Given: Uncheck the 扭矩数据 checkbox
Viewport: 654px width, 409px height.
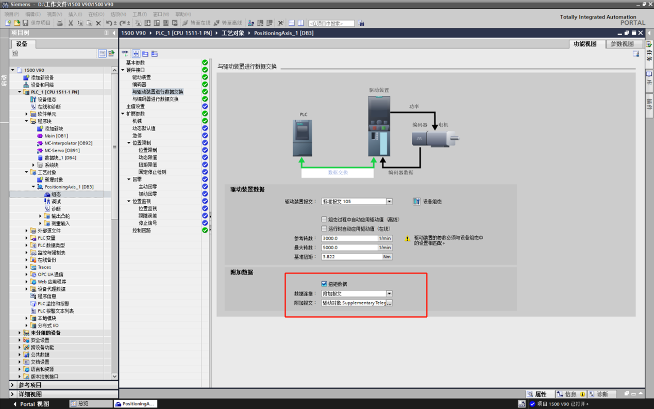Looking at the screenshot, I should [x=324, y=284].
